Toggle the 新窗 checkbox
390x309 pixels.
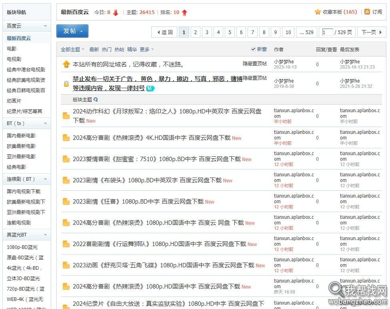(253, 49)
